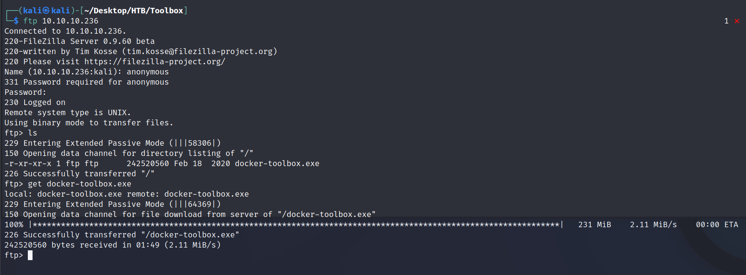746x275 pixels.
Task: Open the https://filezilla-project.org/ link
Action: 155,62
